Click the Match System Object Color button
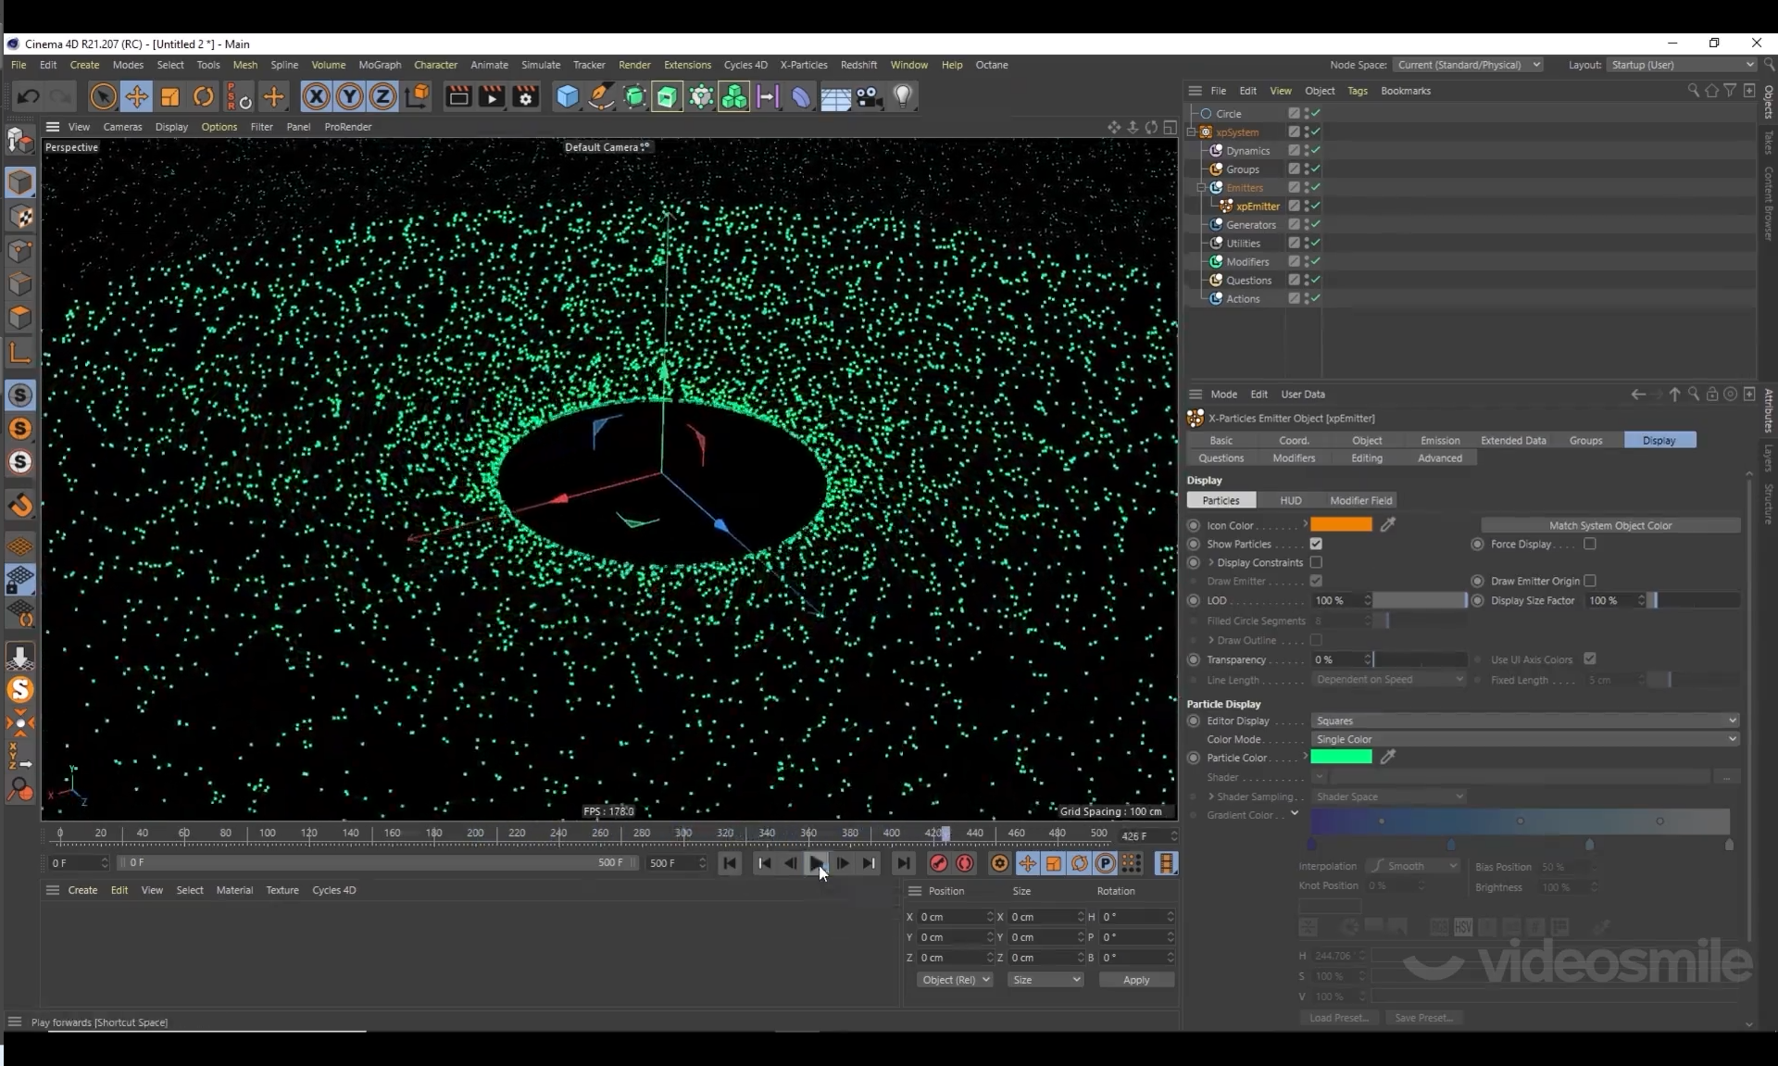1778x1066 pixels. pos(1610,525)
